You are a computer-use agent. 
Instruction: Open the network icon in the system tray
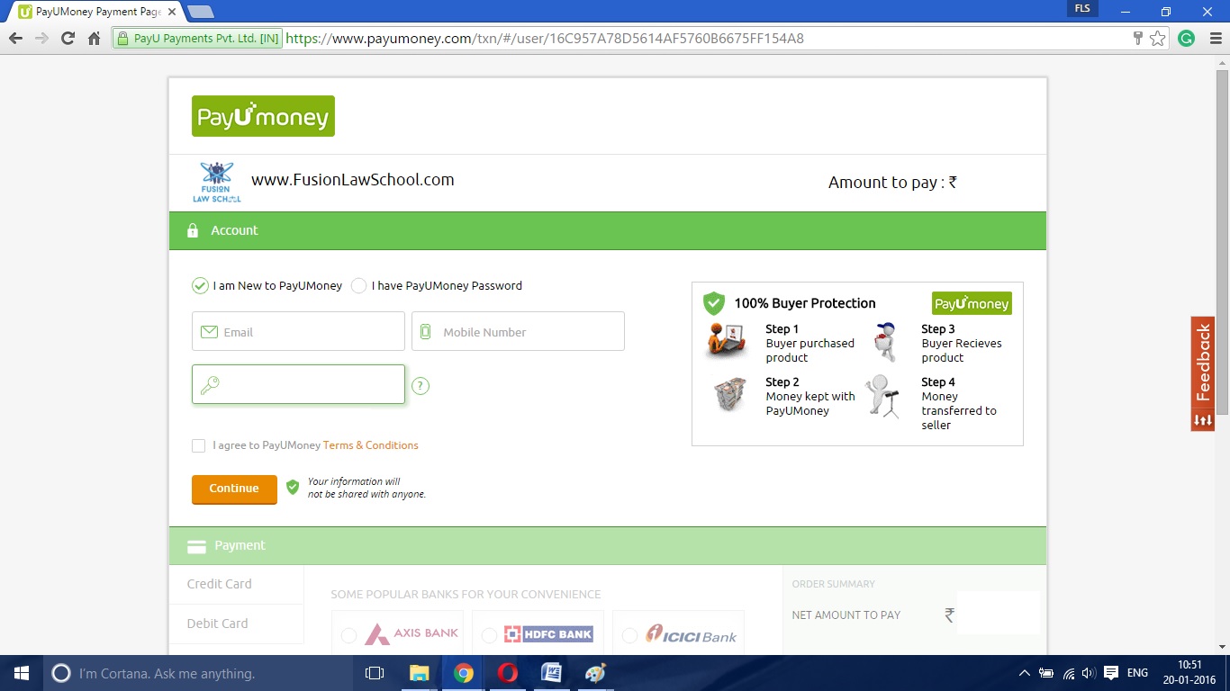(x=1069, y=673)
